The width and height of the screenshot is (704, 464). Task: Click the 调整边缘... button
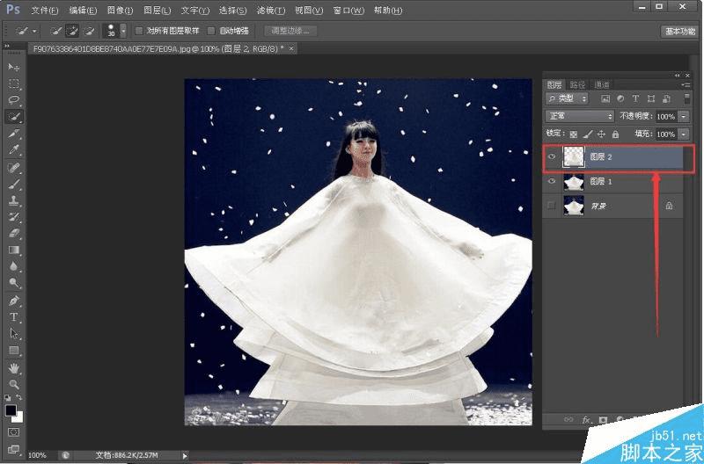click(290, 31)
